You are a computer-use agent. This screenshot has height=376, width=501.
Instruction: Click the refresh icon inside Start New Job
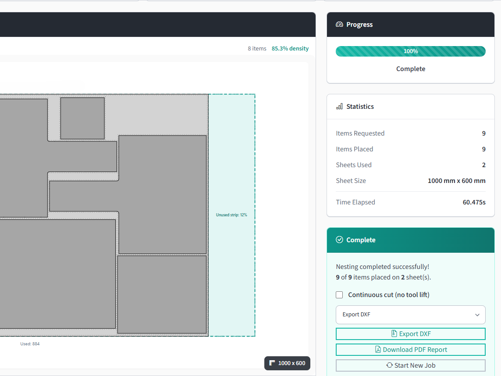[389, 365]
